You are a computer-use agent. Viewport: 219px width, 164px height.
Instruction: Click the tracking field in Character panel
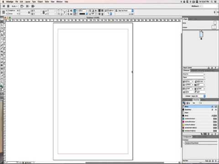[x=200, y=85]
